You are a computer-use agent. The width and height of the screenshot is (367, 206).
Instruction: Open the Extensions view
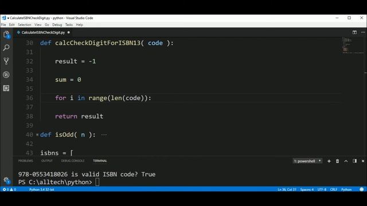coord(6,88)
